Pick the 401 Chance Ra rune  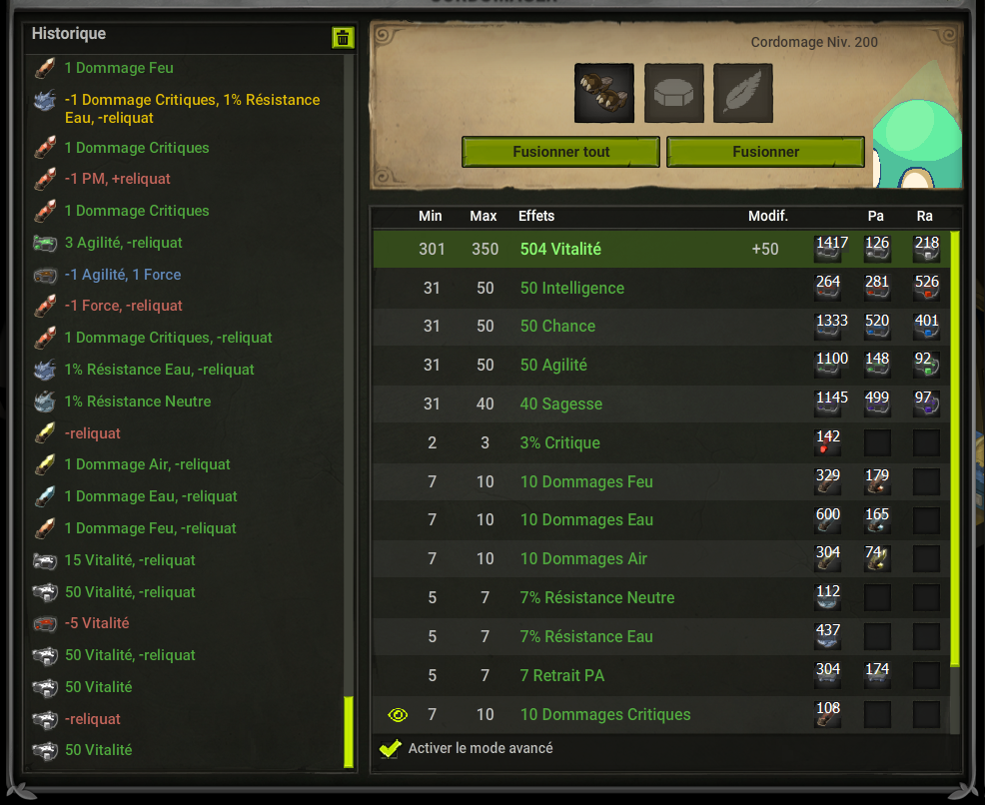[926, 326]
